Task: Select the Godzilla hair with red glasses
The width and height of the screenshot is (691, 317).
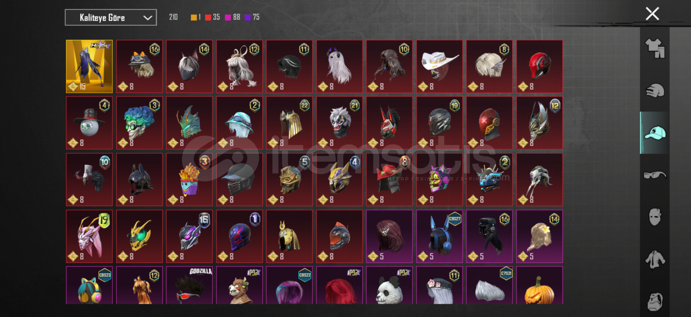Action: click(x=189, y=285)
